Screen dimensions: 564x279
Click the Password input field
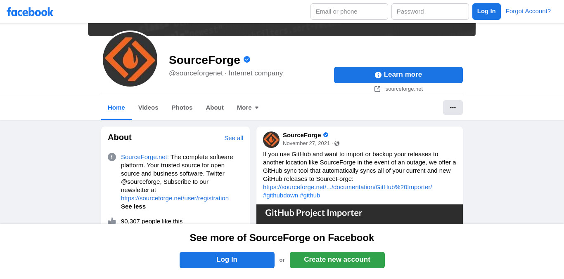430,12
